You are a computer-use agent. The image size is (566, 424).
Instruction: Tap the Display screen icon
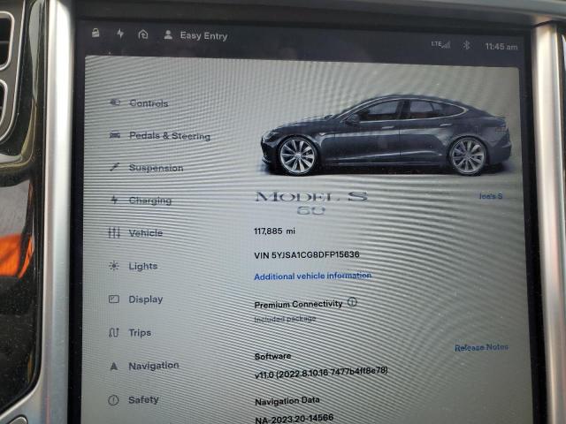[x=114, y=299]
